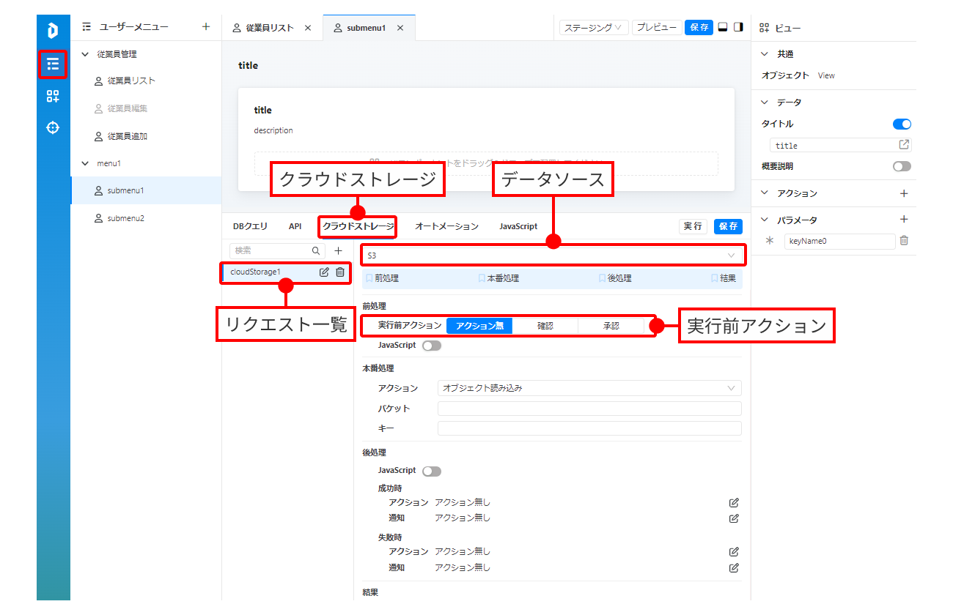Open the title binding editor icon

point(904,145)
